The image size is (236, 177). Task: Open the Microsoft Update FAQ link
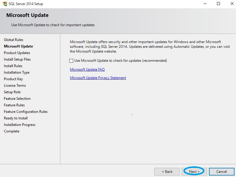(x=87, y=69)
